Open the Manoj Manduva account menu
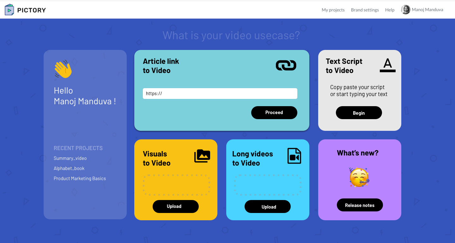The width and height of the screenshot is (455, 243). [427, 10]
